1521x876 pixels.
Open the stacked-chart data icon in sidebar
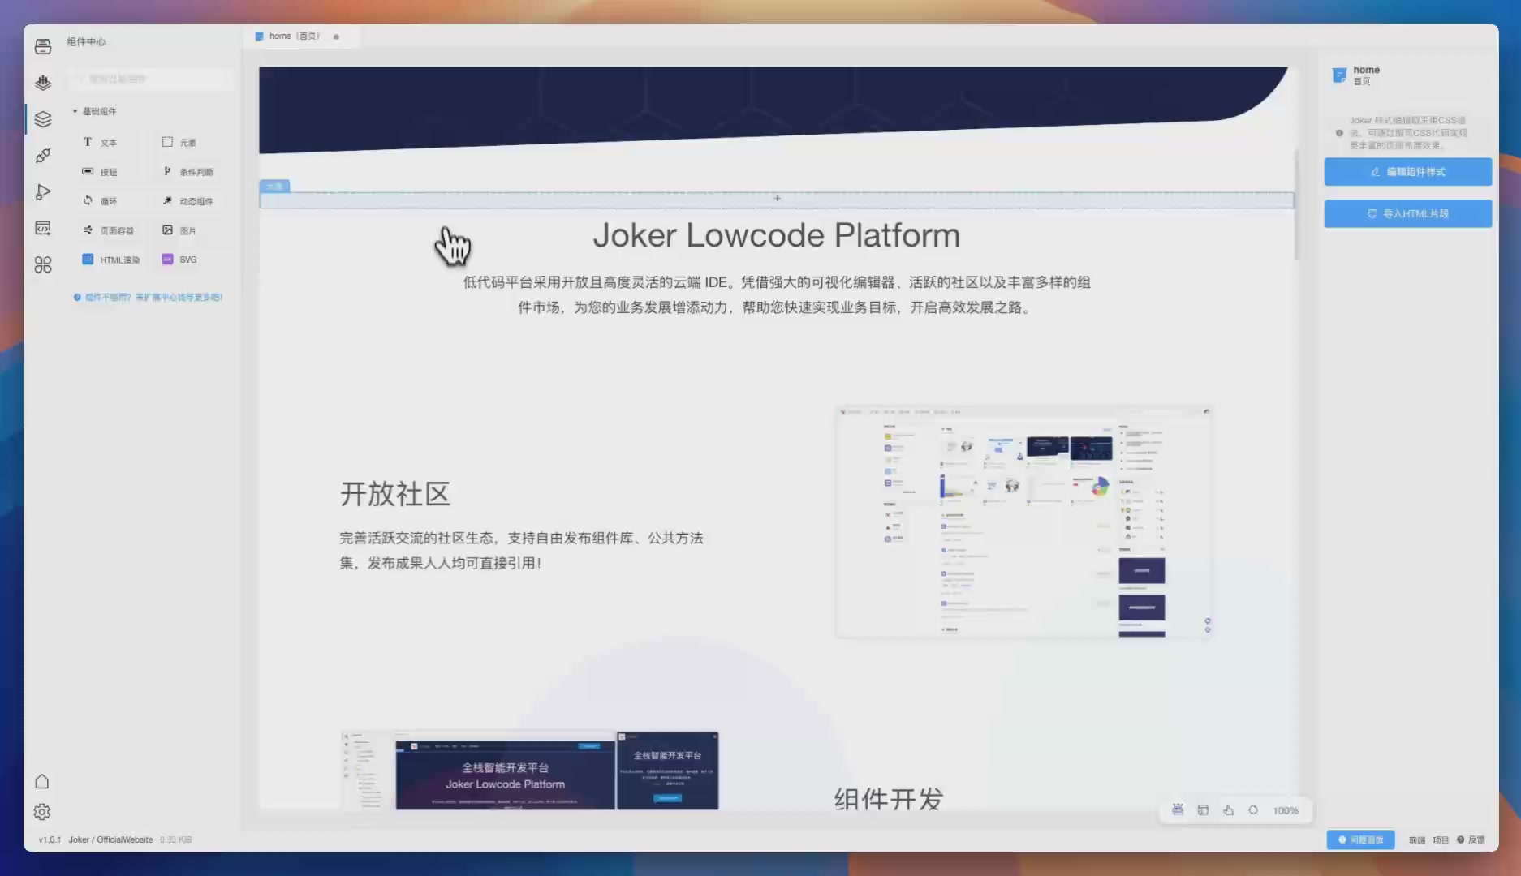pyautogui.click(x=43, y=82)
